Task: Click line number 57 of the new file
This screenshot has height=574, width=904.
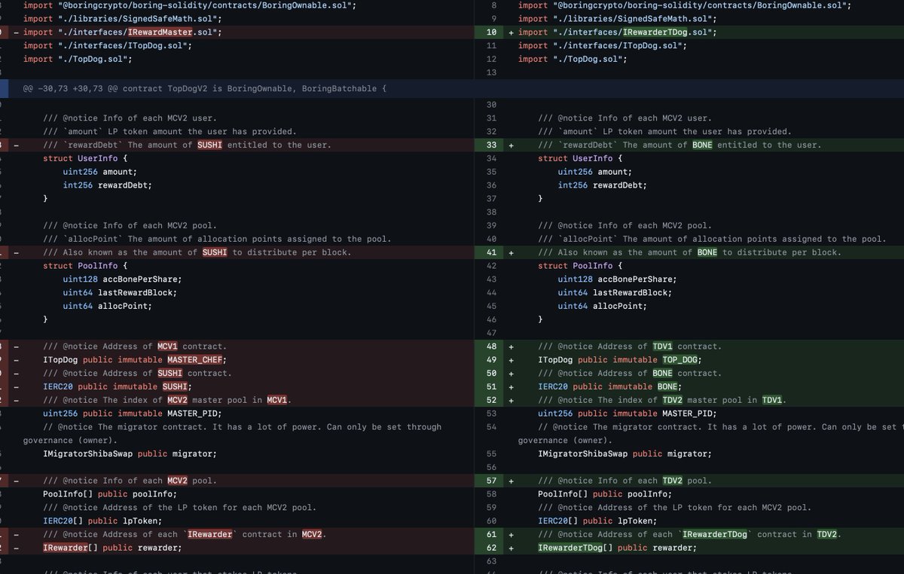Action: (x=491, y=481)
